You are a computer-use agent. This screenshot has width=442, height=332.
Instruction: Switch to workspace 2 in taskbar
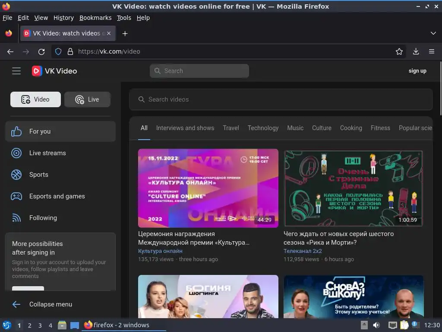coord(30,326)
